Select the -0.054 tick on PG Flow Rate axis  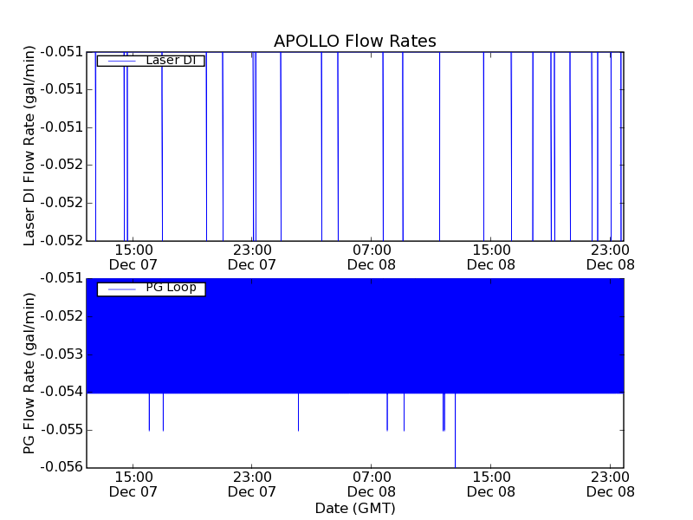point(62,392)
